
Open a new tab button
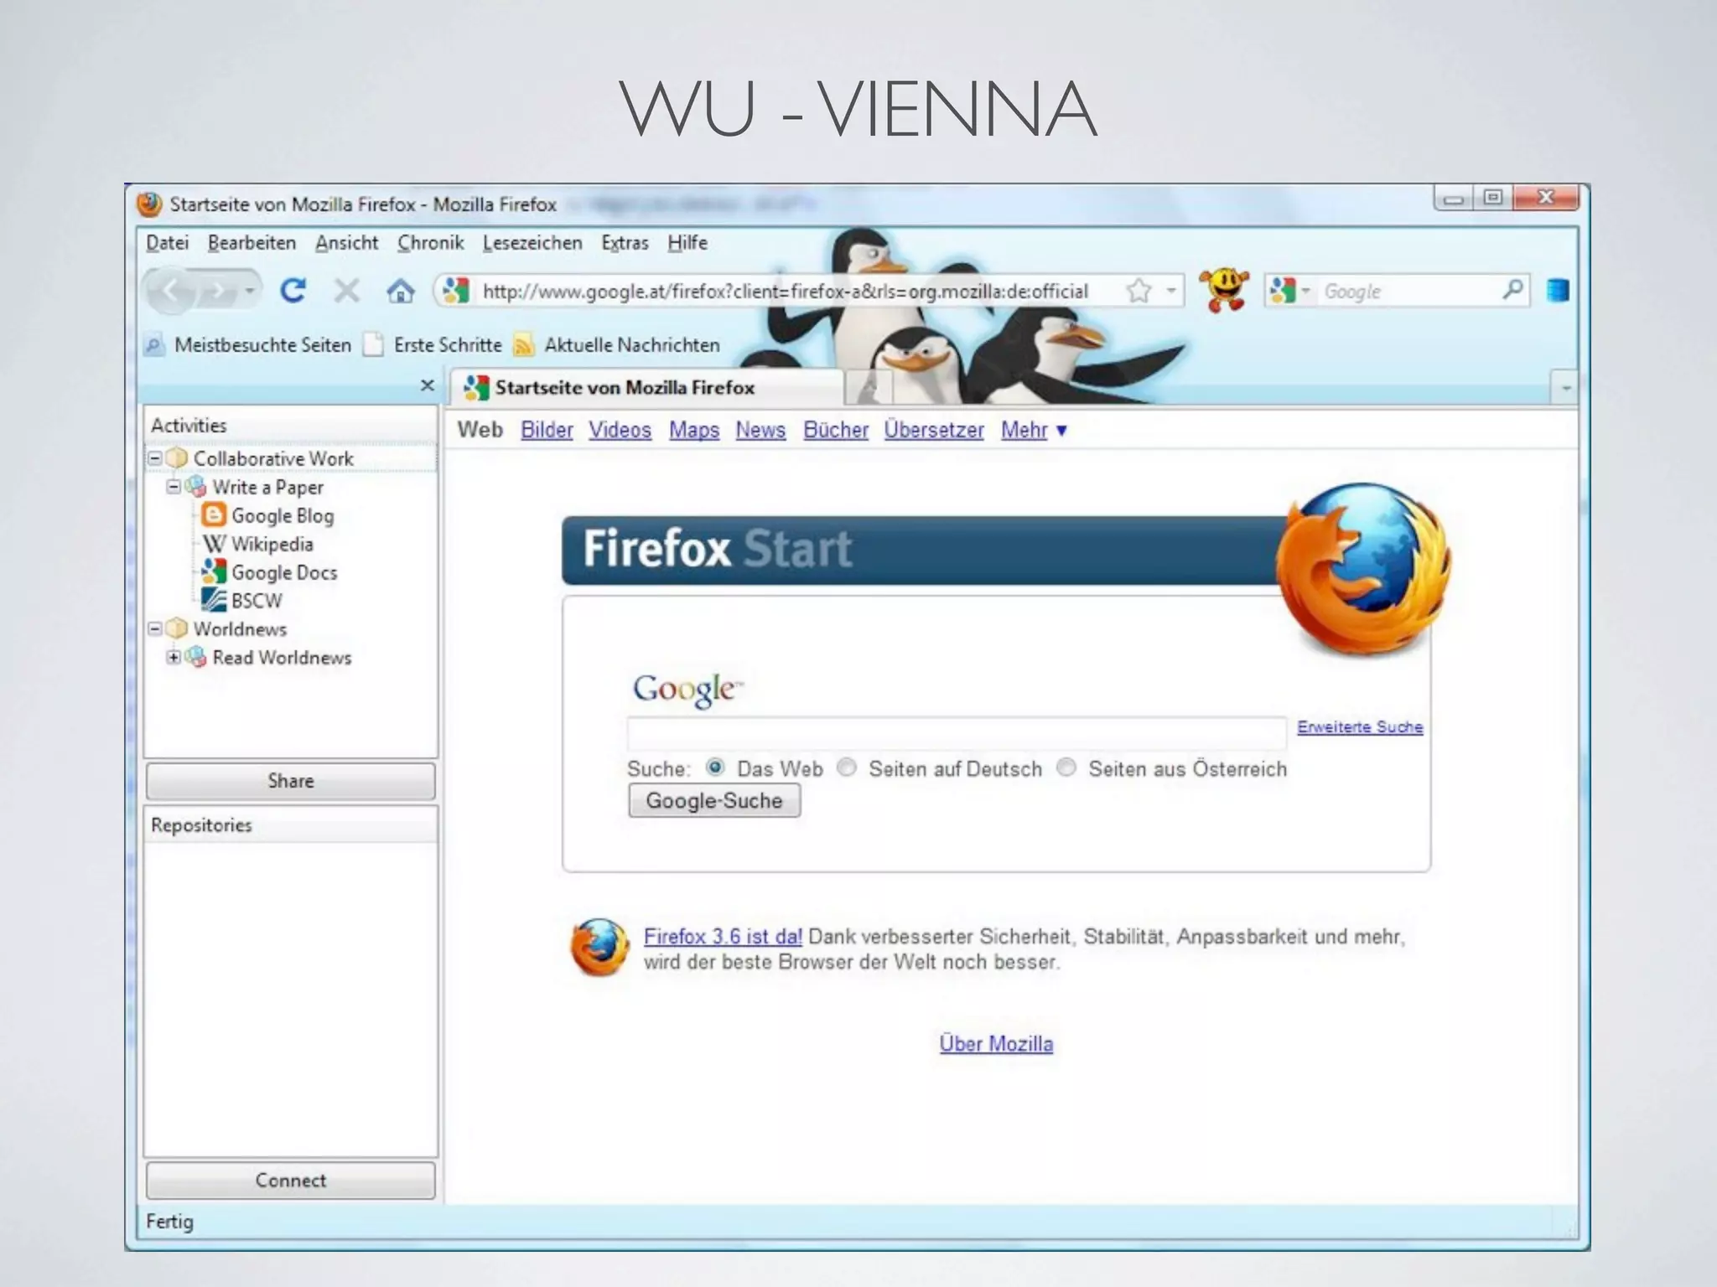[869, 389]
